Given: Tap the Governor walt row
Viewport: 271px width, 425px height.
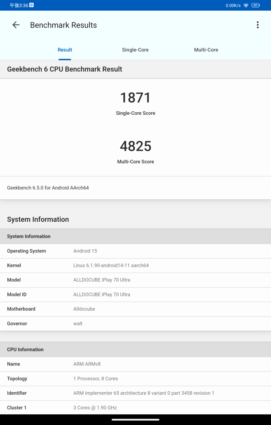Looking at the screenshot, I should click(135, 324).
